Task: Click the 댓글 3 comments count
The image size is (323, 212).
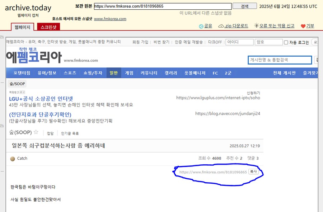Action: click(253, 158)
